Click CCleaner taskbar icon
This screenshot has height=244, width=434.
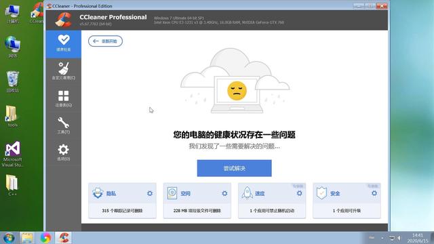click(x=64, y=238)
